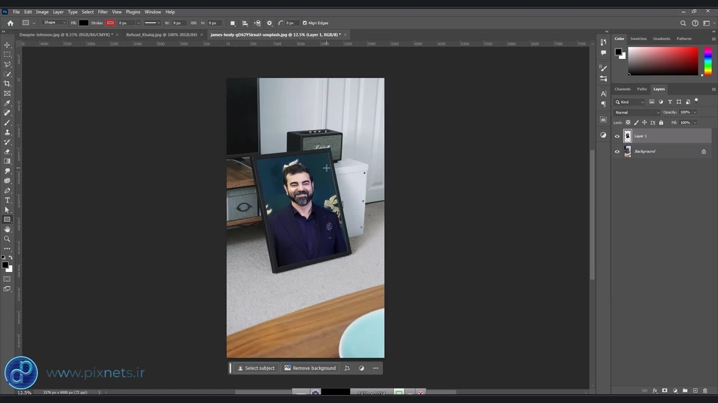Select the Move tool

(7, 45)
